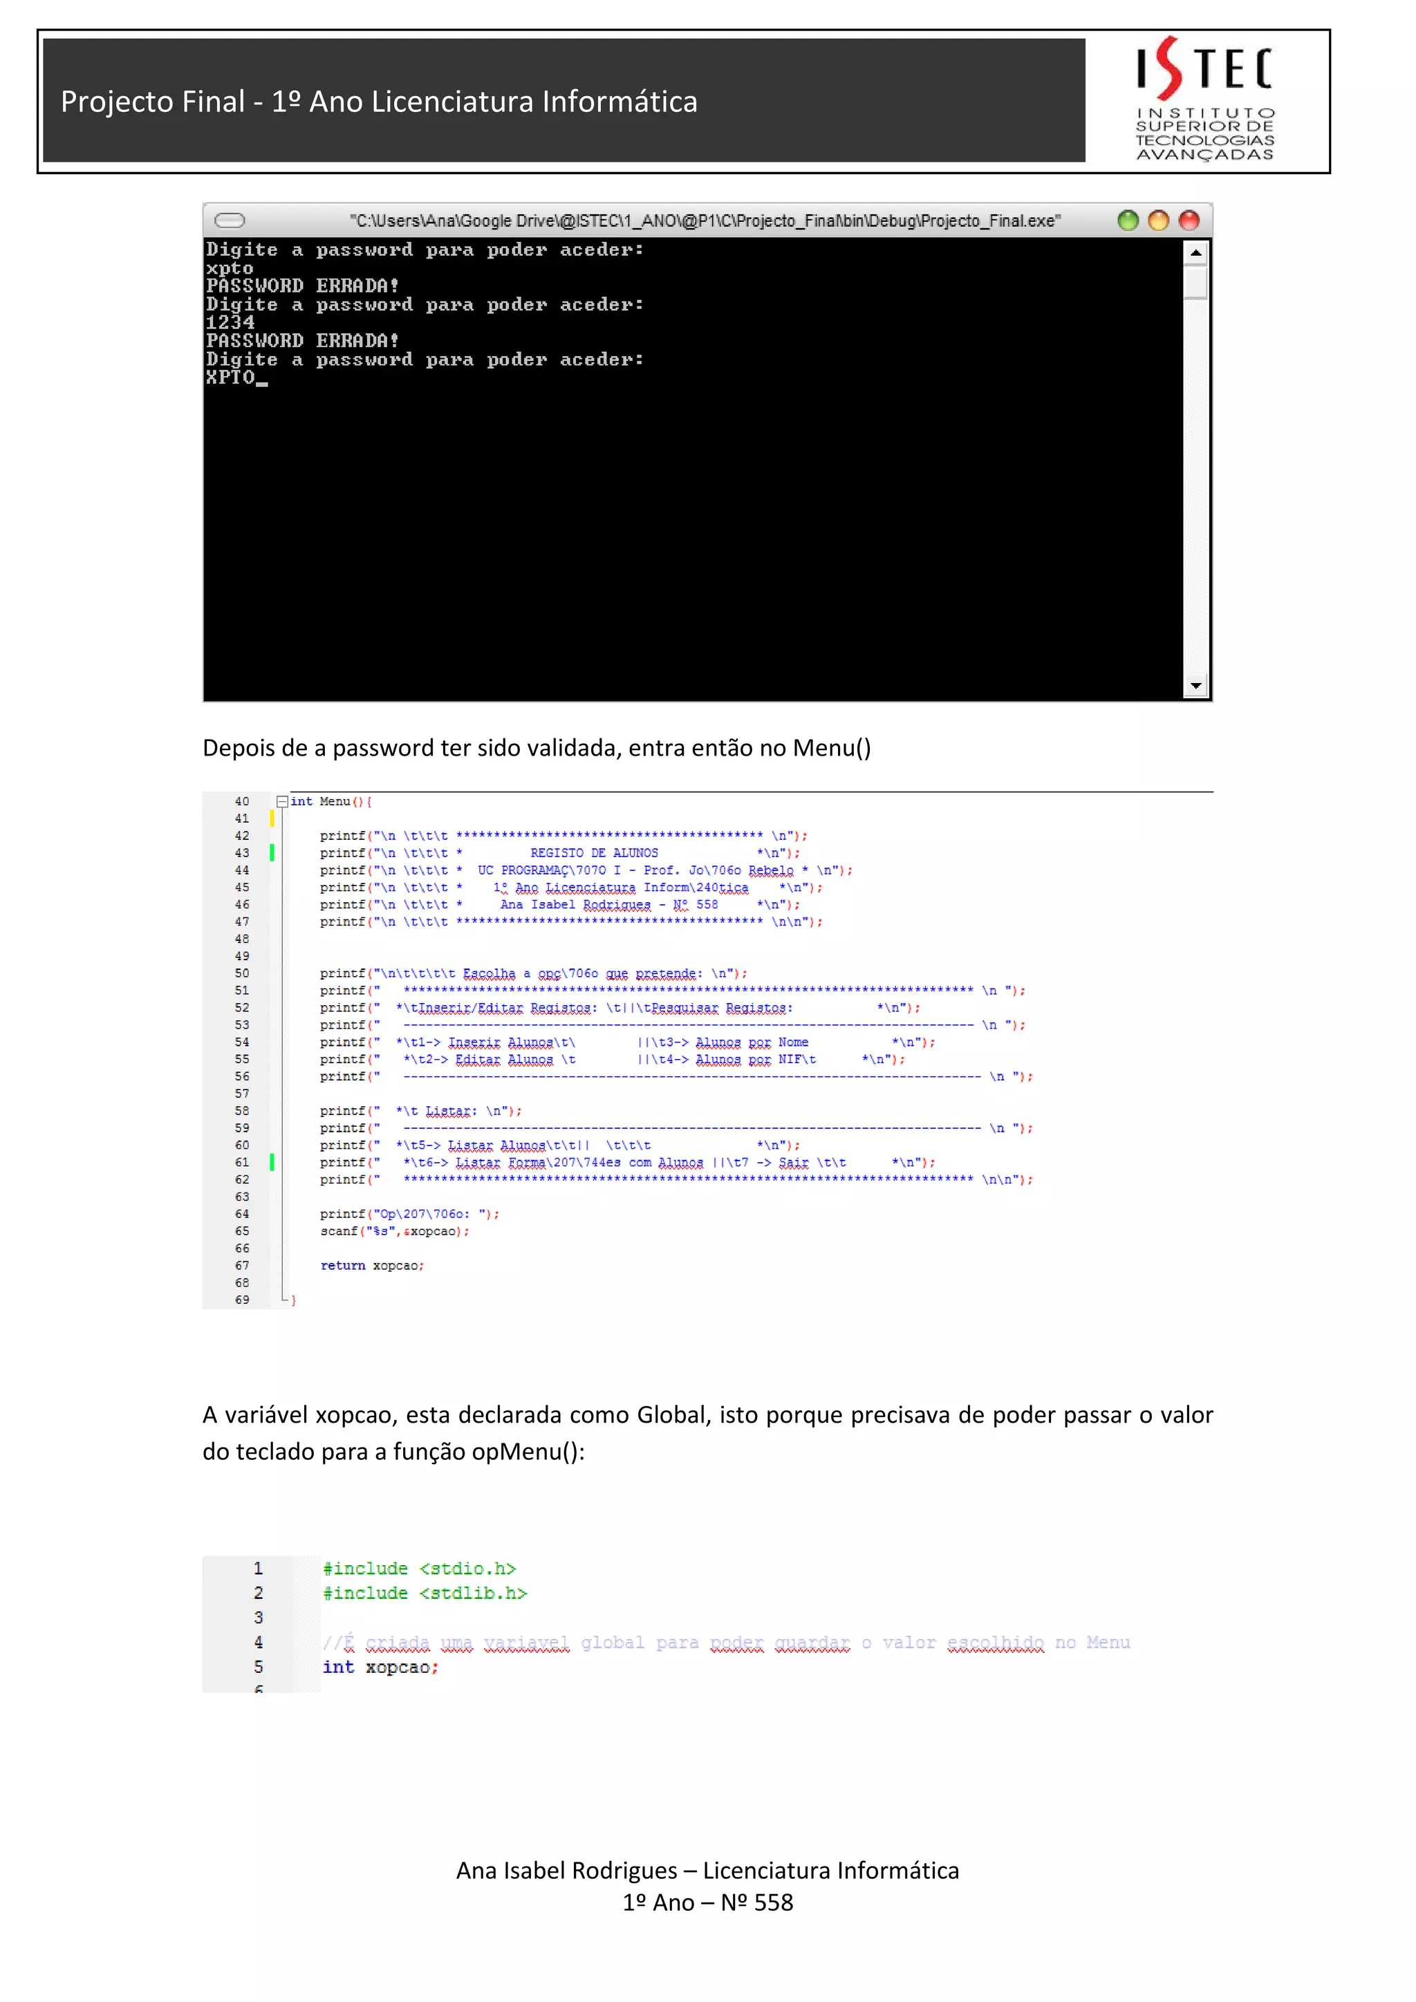Click the green change marker beside line 43
The image size is (1416, 2002).
click(x=272, y=853)
